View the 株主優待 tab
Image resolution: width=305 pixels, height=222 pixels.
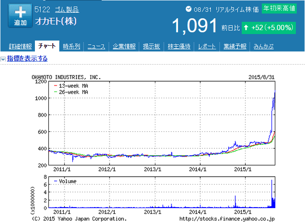click(x=179, y=47)
